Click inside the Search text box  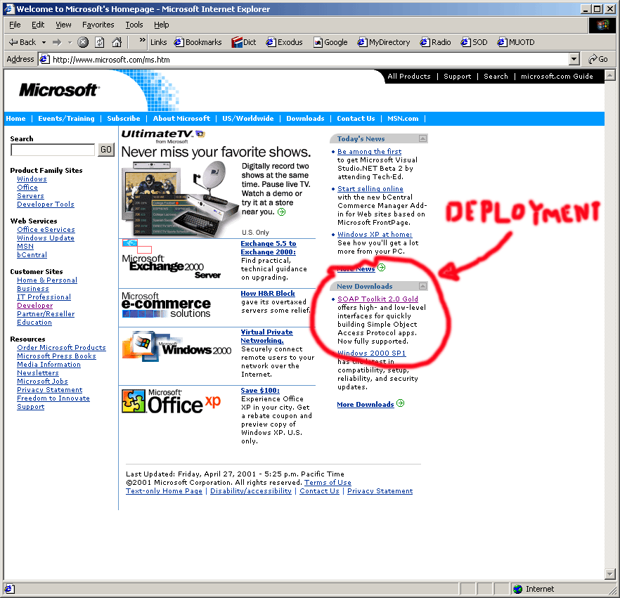53,150
